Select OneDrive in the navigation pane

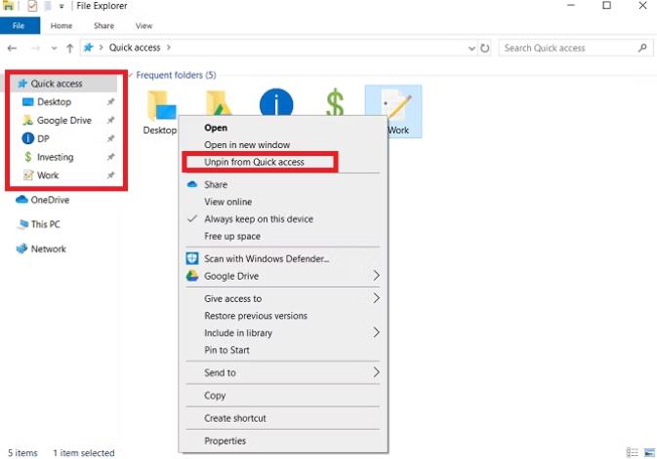(49, 200)
